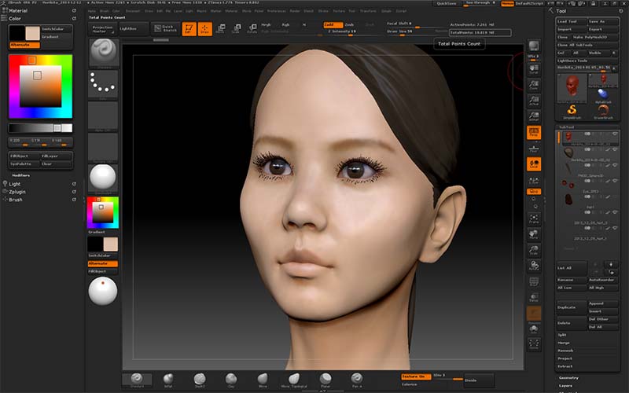Click the Scroll canvas icon
This screenshot has width=629, height=393.
click(x=534, y=69)
